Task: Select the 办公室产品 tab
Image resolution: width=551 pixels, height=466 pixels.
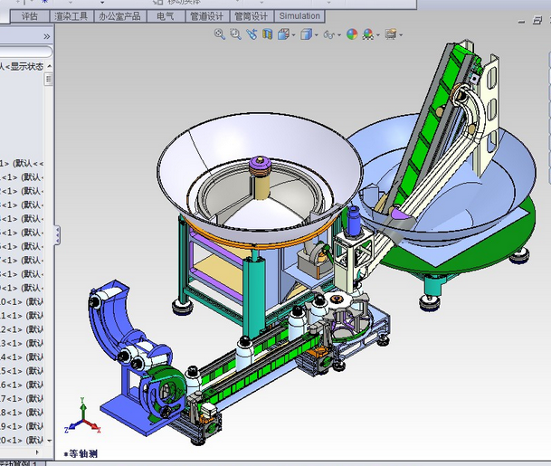Action: click(119, 16)
